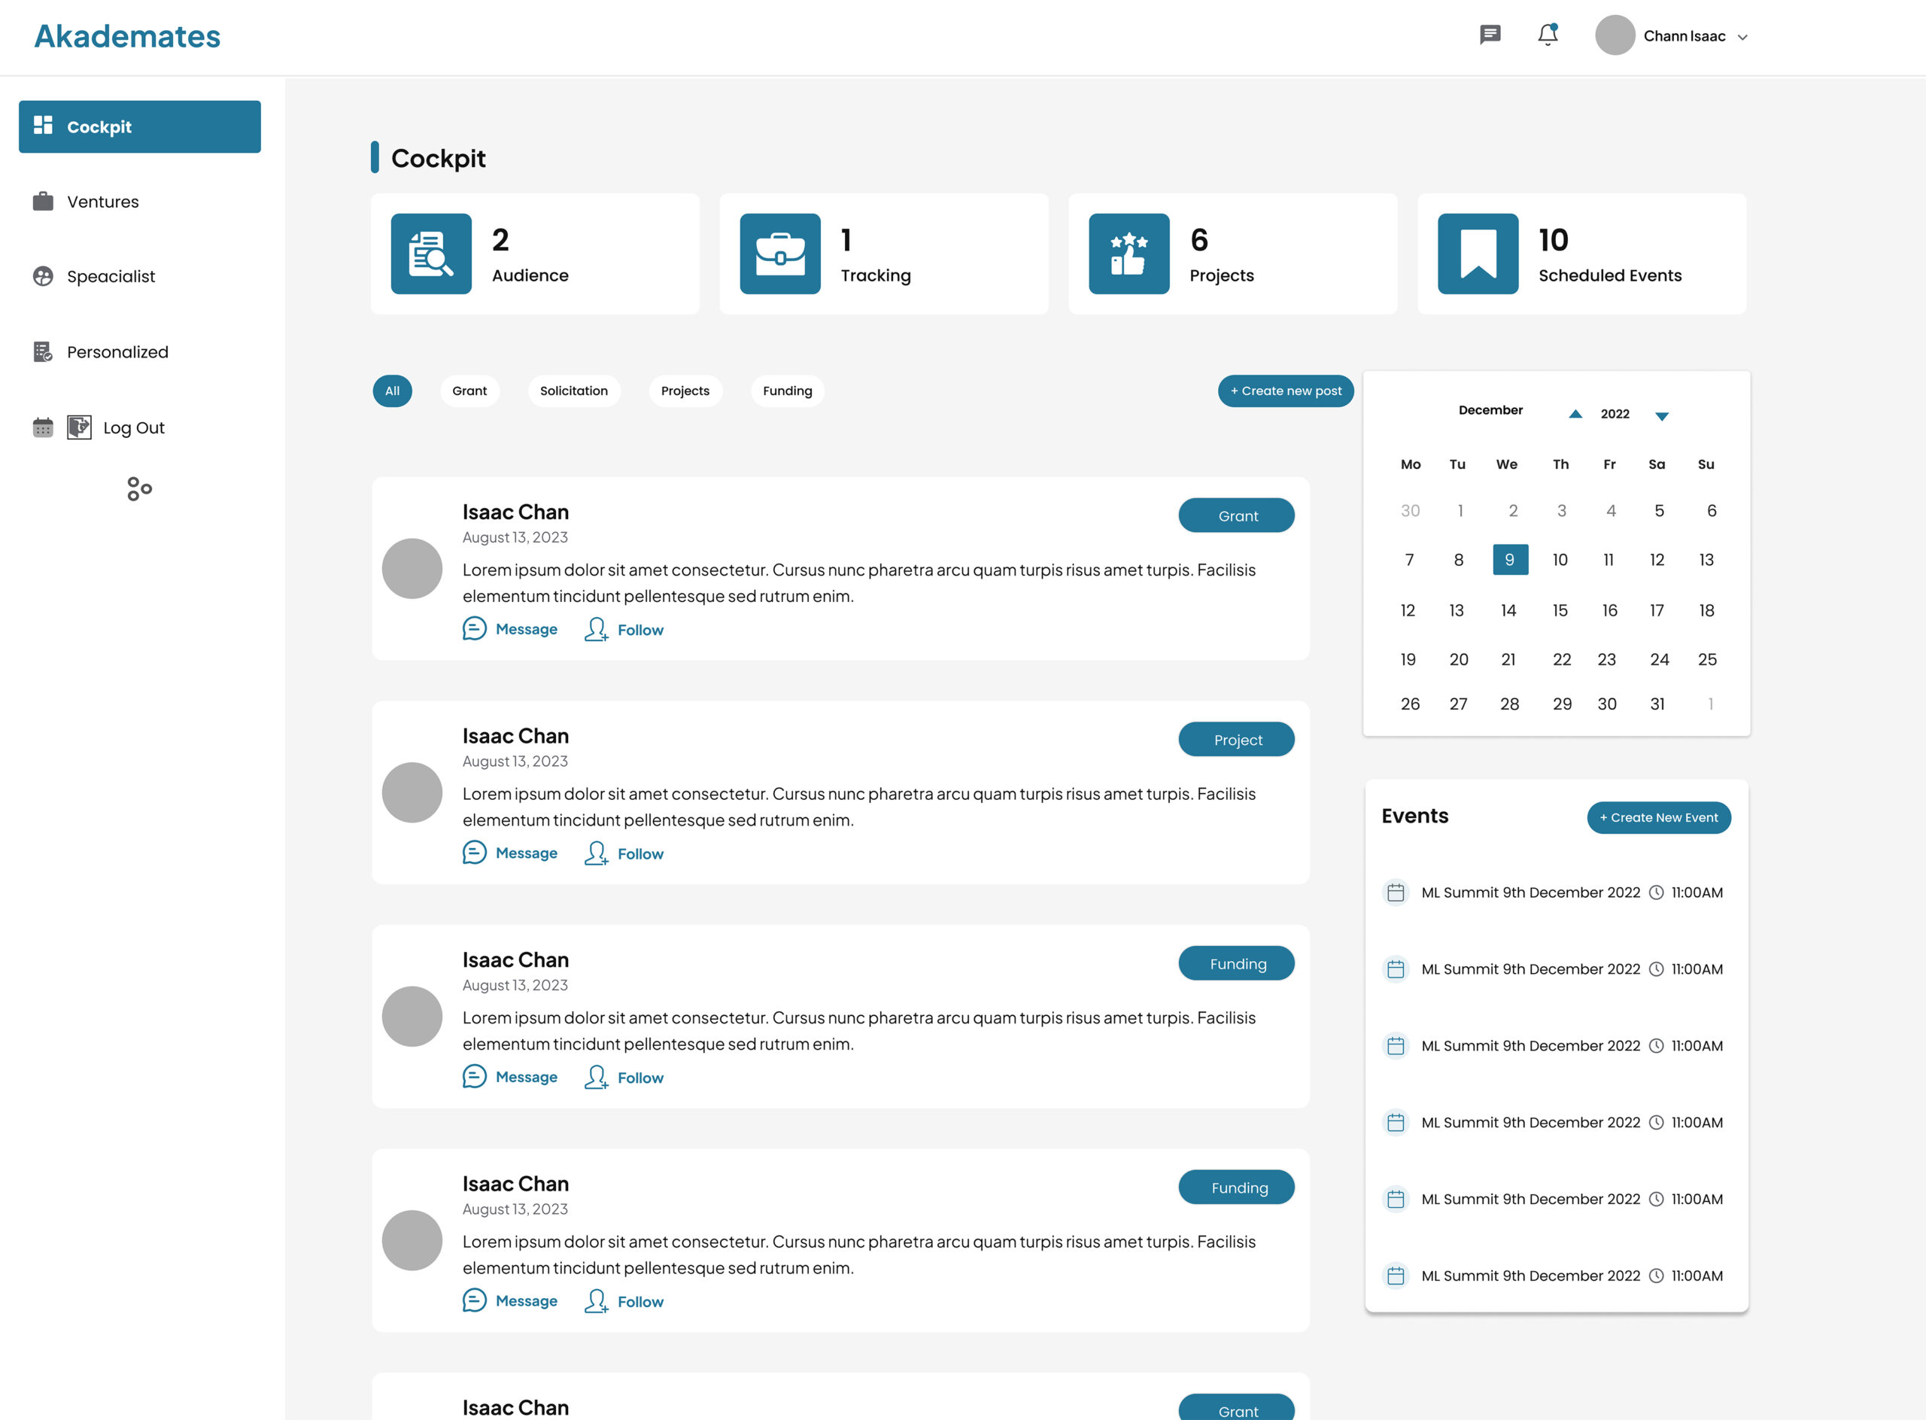Open the notifications bell

(1547, 35)
